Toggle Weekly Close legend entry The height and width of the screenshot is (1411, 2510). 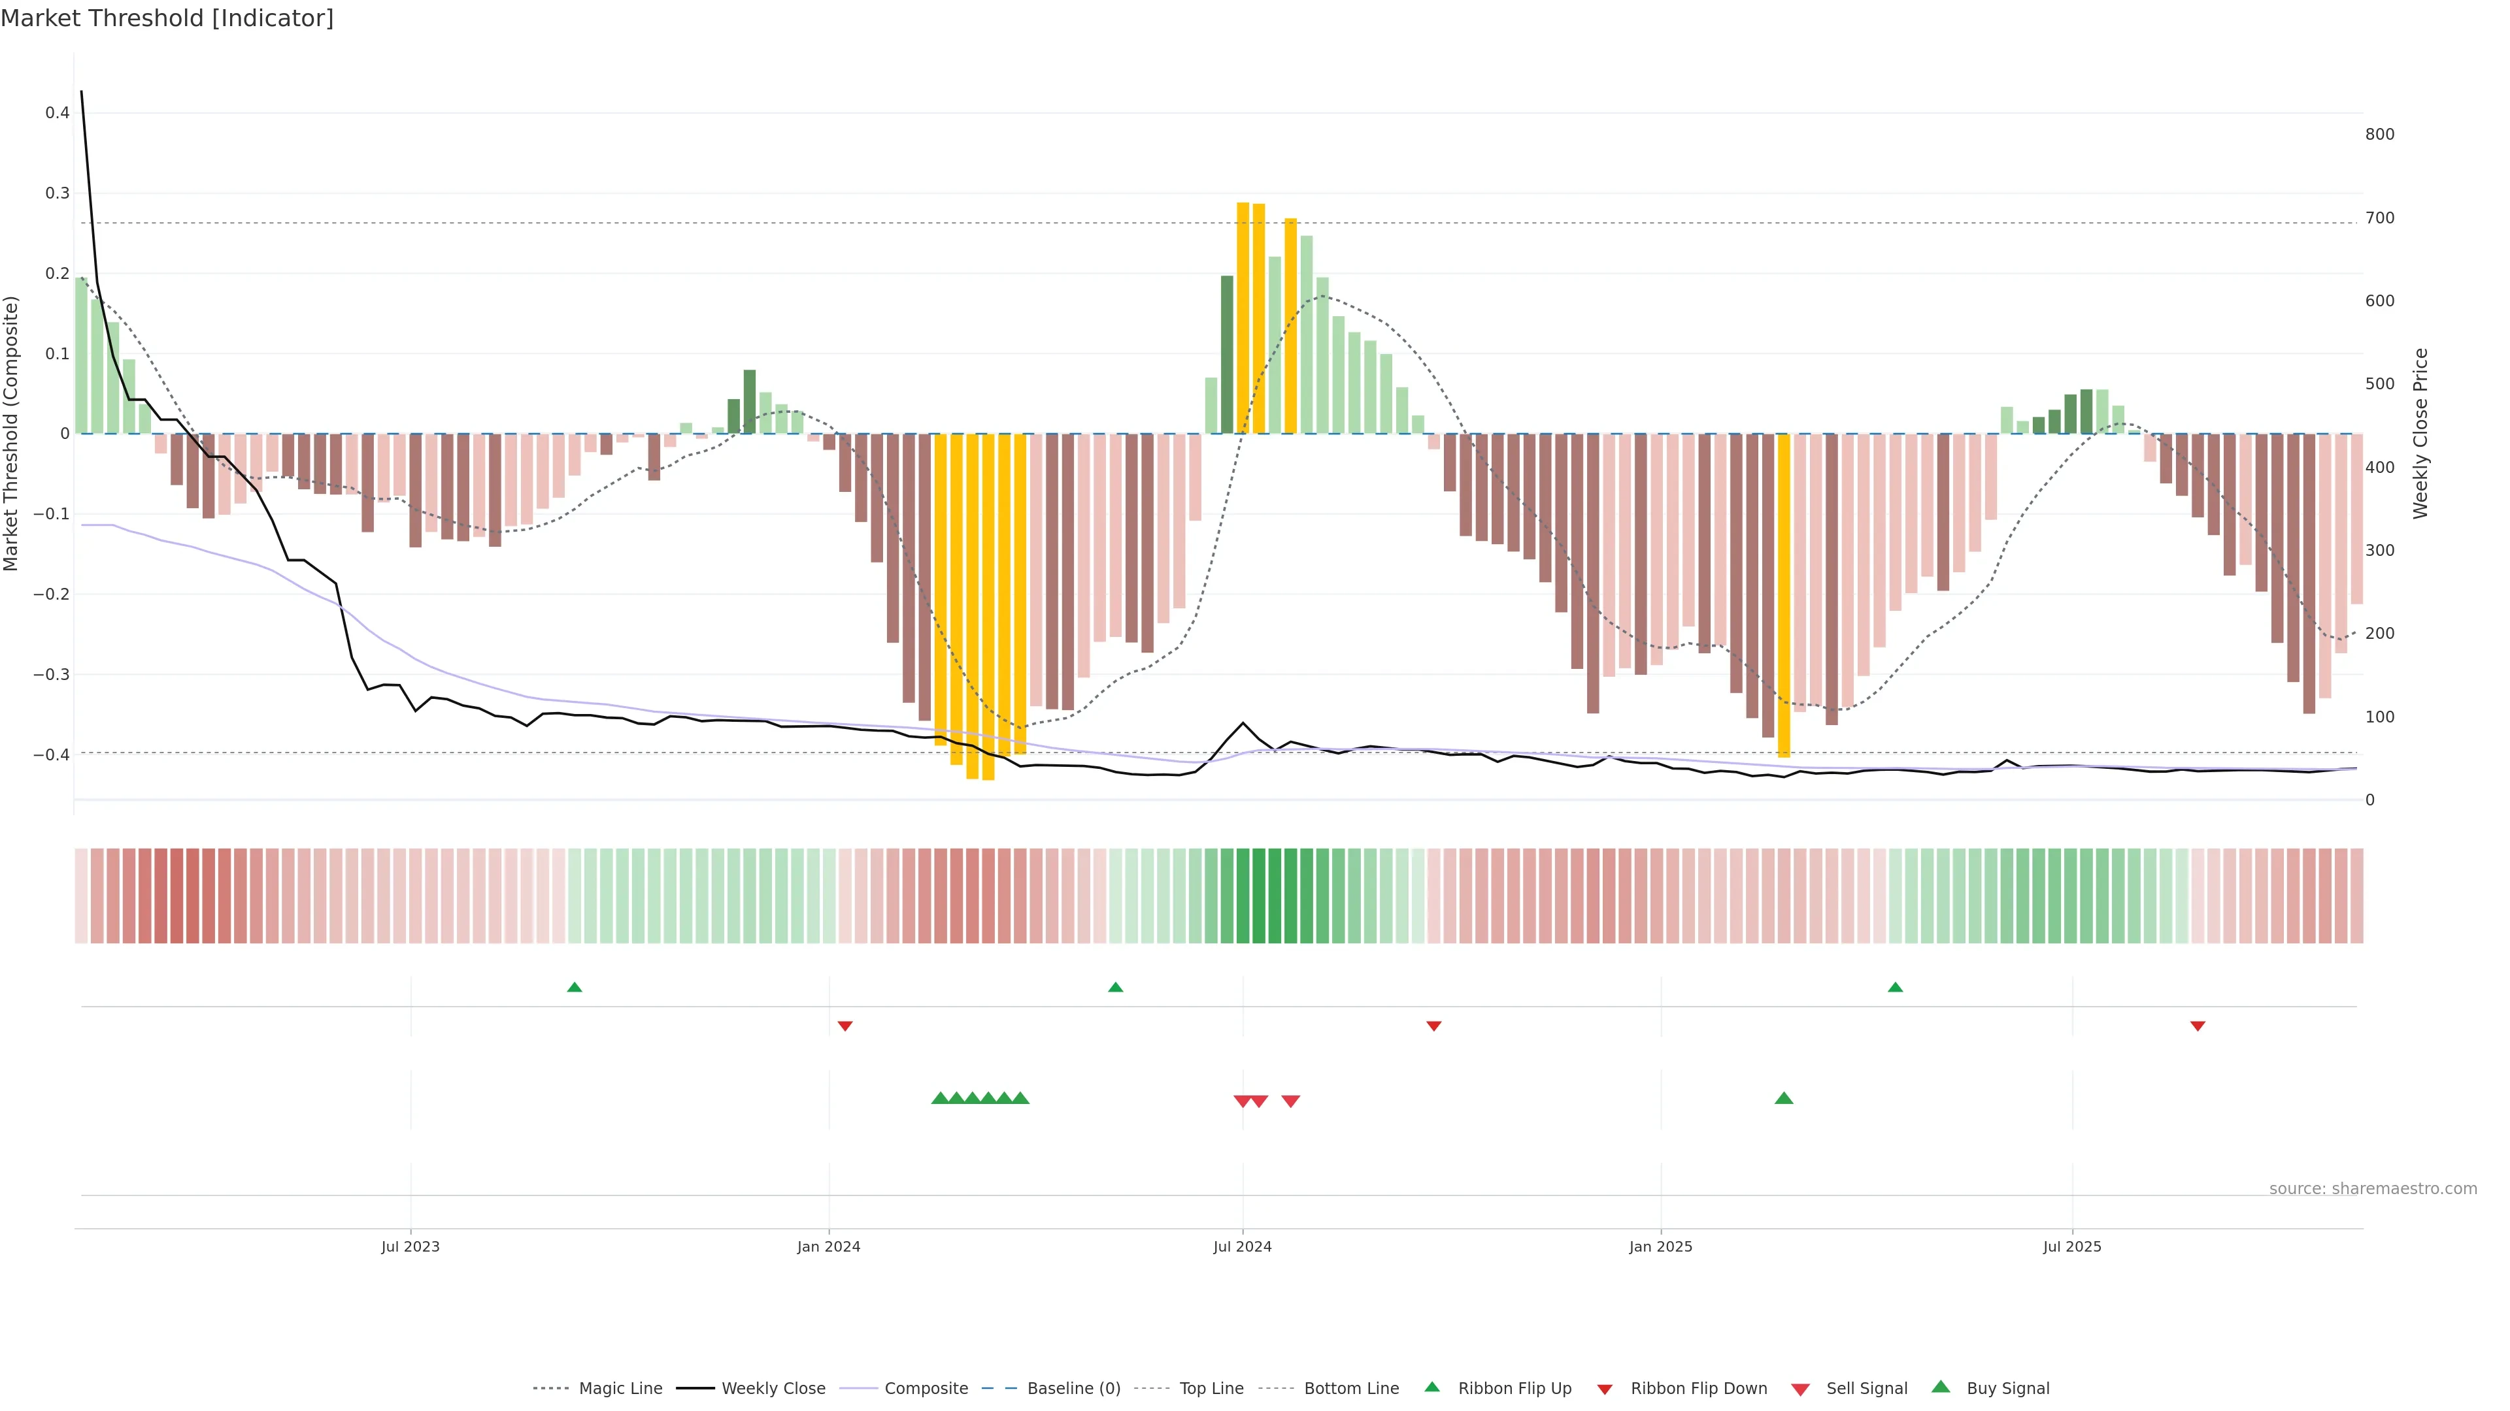[x=773, y=1387]
